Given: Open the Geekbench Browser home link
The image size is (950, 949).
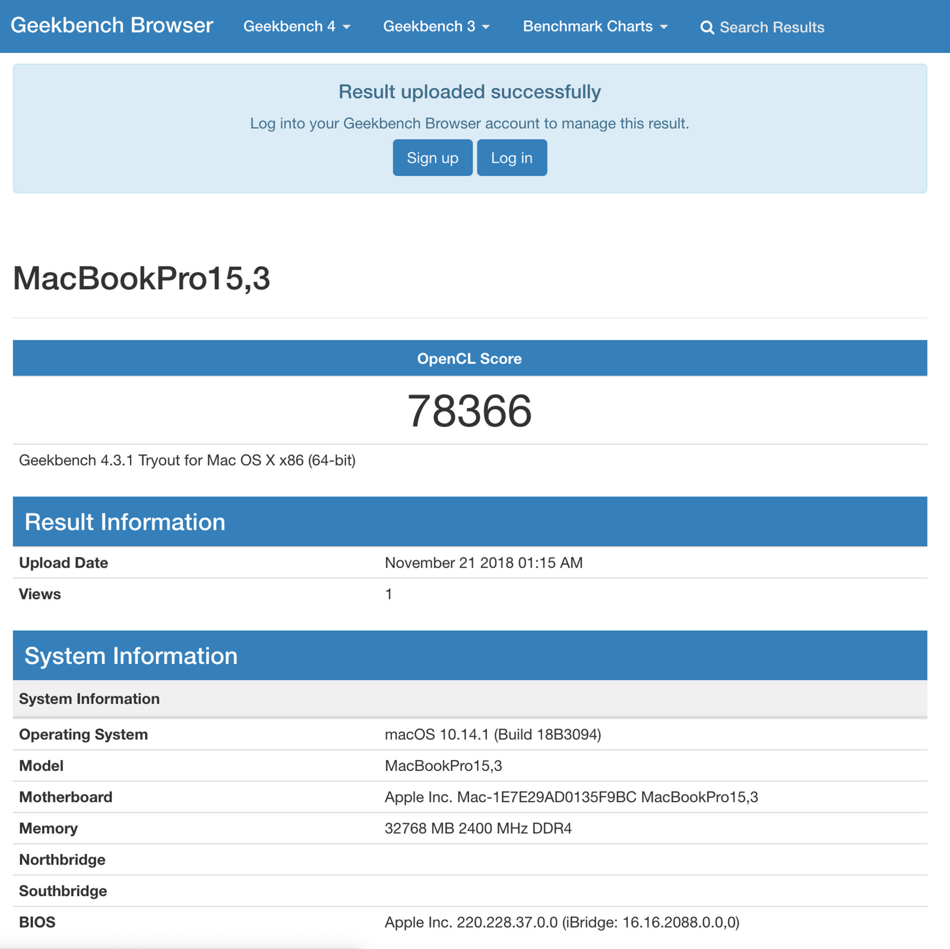Looking at the screenshot, I should [x=112, y=26].
